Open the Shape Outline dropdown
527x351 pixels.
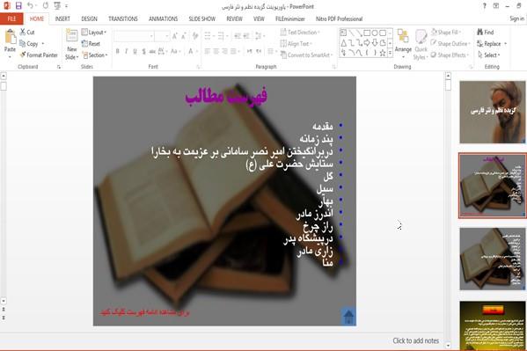tap(450, 43)
